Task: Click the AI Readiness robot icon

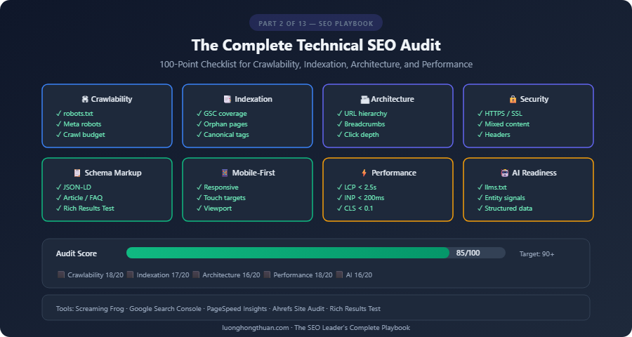Action: pos(505,173)
